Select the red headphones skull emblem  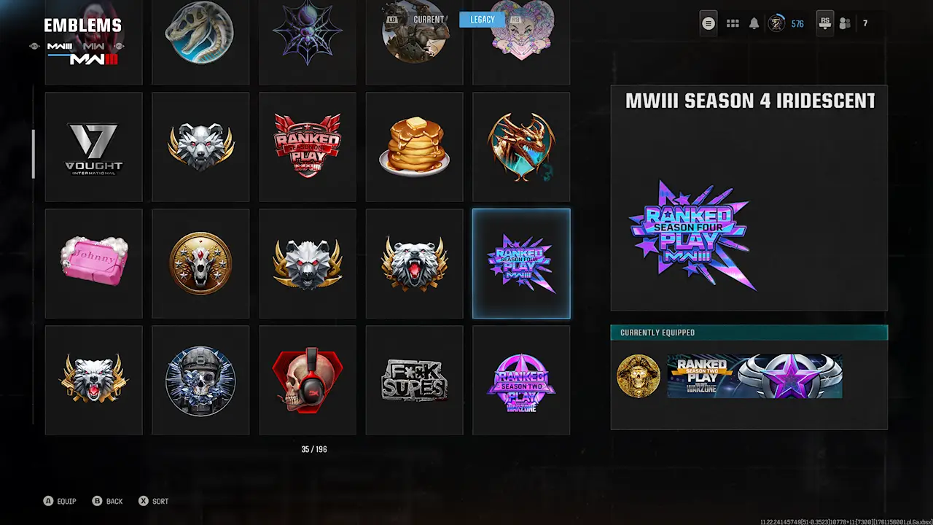click(308, 381)
